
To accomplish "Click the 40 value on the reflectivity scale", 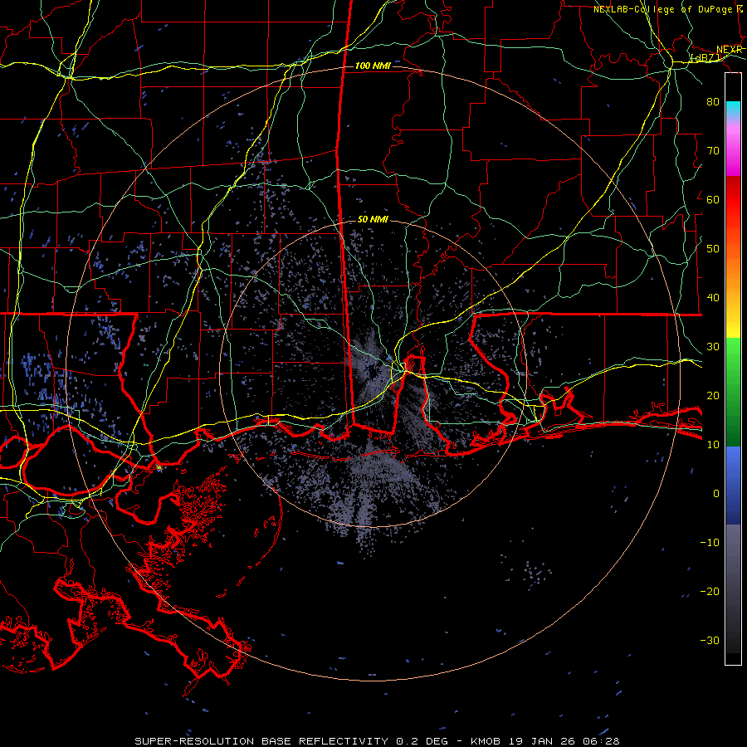I will [x=713, y=298].
